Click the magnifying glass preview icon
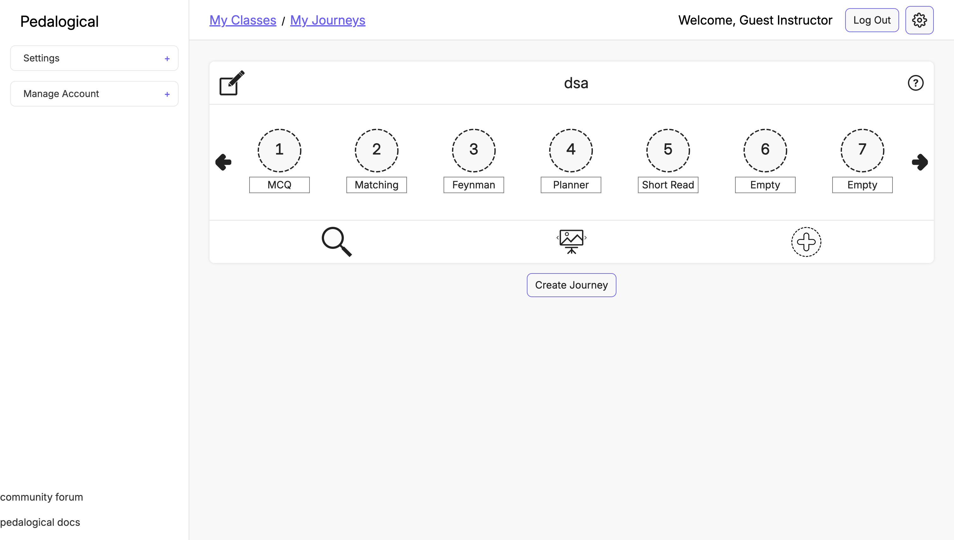Screen dimensions: 954x540 [x=336, y=242]
